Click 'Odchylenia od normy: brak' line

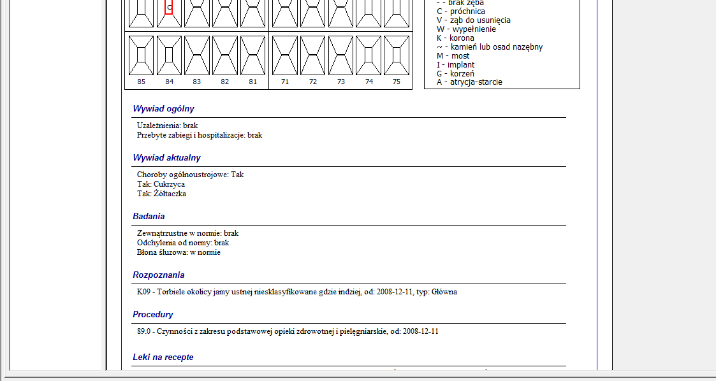[183, 243]
